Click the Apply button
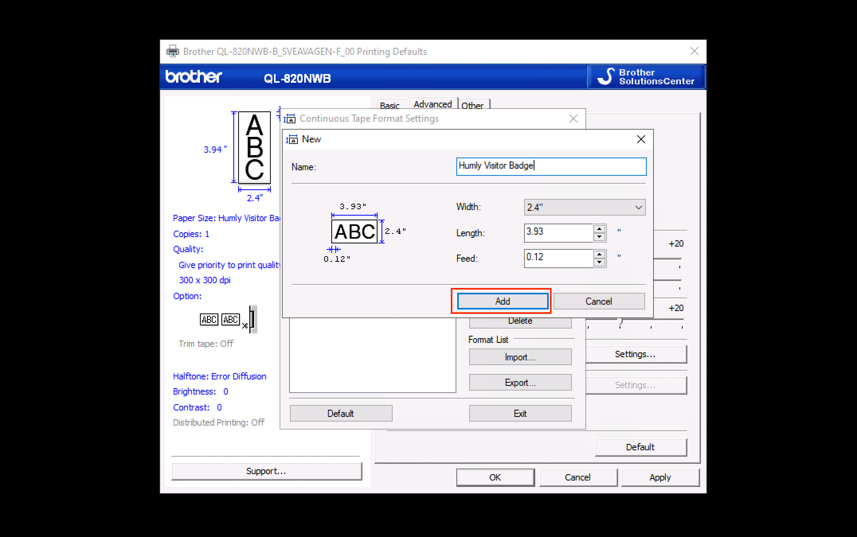 click(660, 477)
